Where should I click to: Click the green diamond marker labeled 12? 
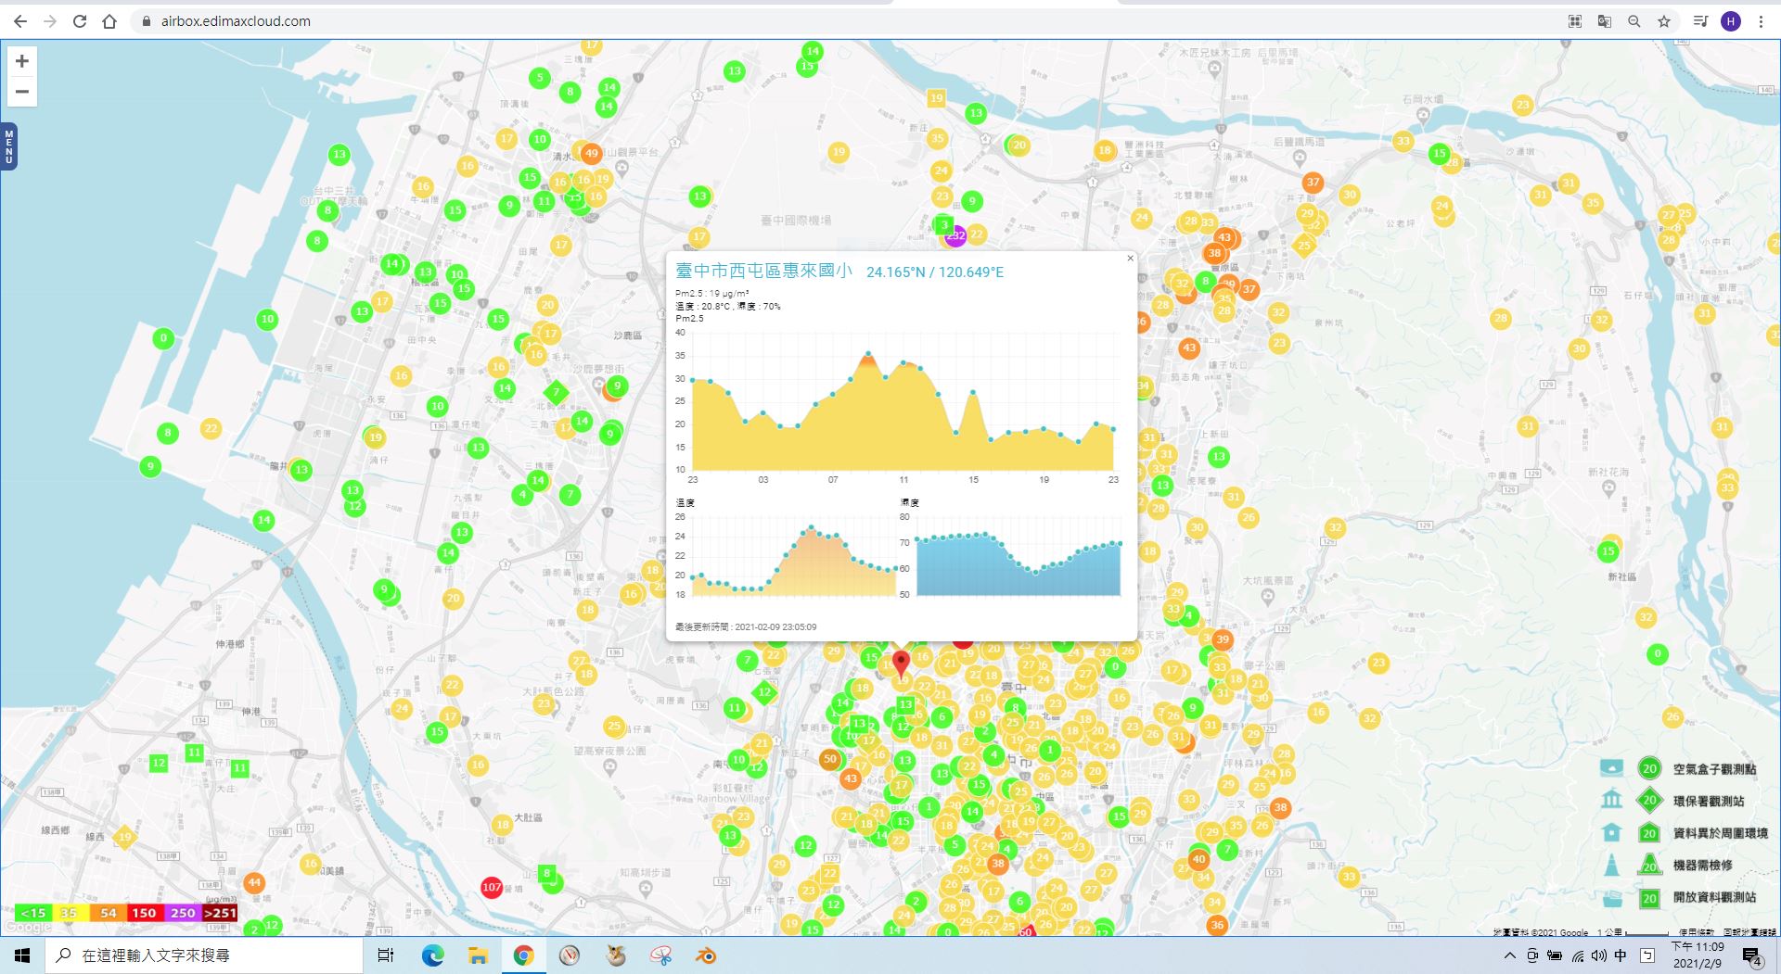(764, 691)
